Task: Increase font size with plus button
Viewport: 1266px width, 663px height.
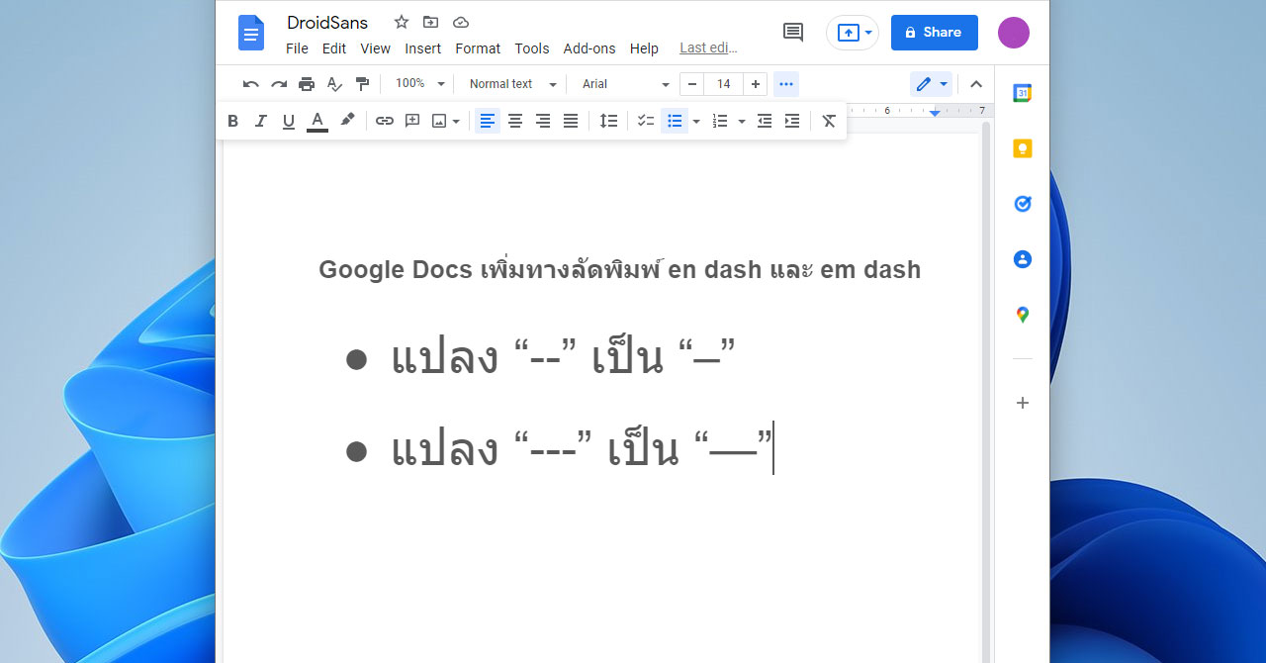Action: tap(756, 84)
